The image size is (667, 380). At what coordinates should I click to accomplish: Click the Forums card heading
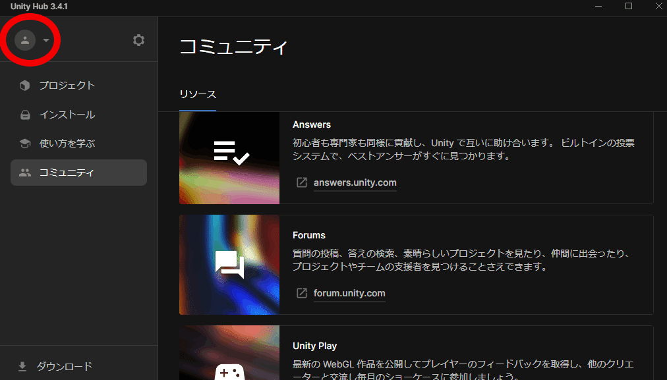309,236
